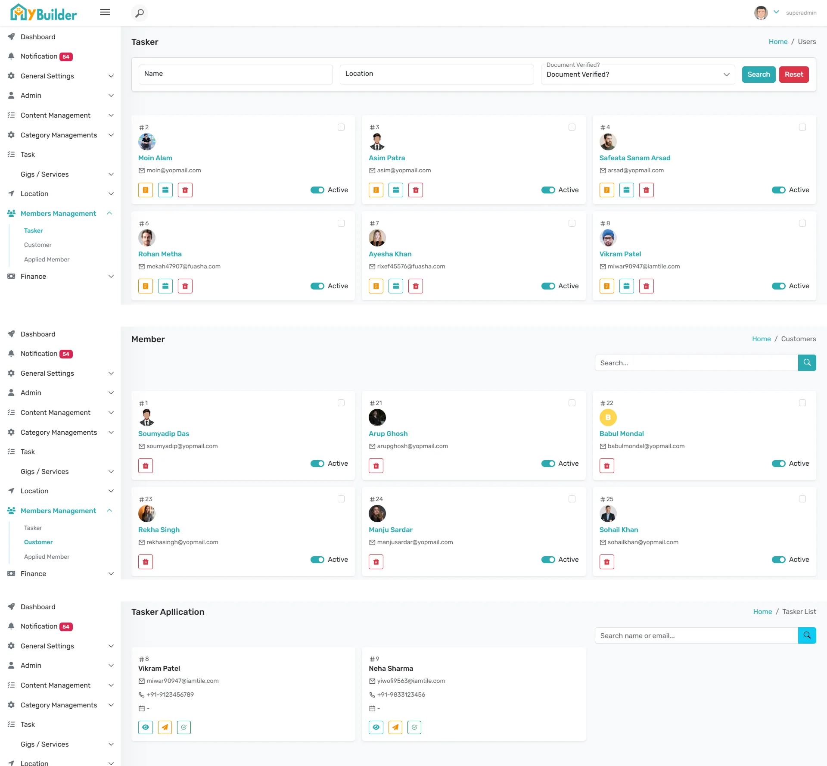This screenshot has width=827, height=766.
Task: Click view eye icon on Neha Sharma application
Action: 376,727
